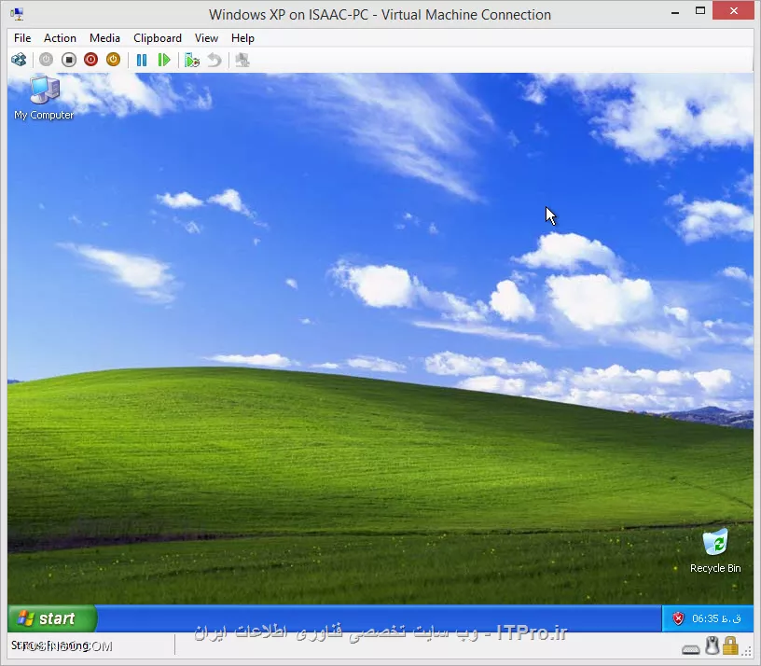
Task: Click the Ctrl+Alt+Del toolbar icon
Action: coord(19,60)
